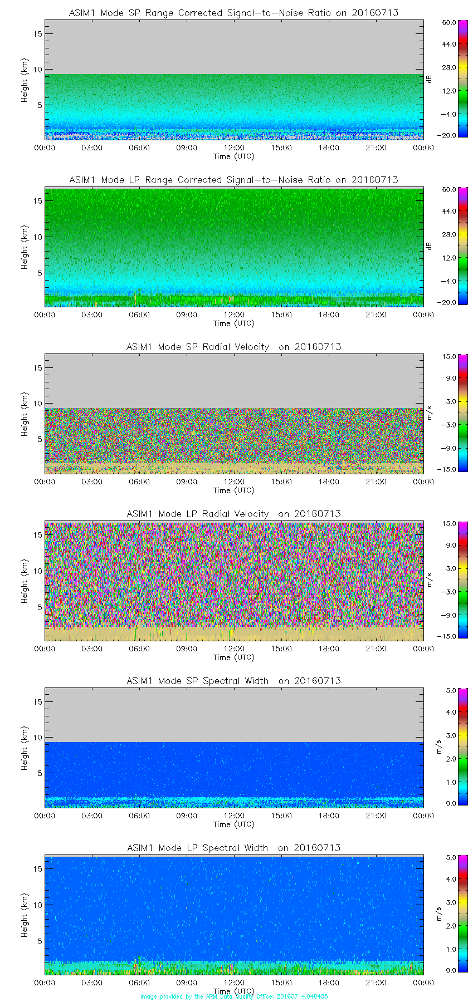Image resolution: width=468 pixels, height=1002 pixels.
Task: Click the Mode SP Spectral Width title
Action: (233, 681)
